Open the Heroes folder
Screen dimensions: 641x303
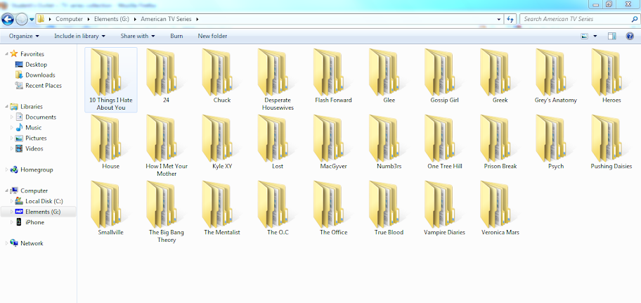pos(611,76)
